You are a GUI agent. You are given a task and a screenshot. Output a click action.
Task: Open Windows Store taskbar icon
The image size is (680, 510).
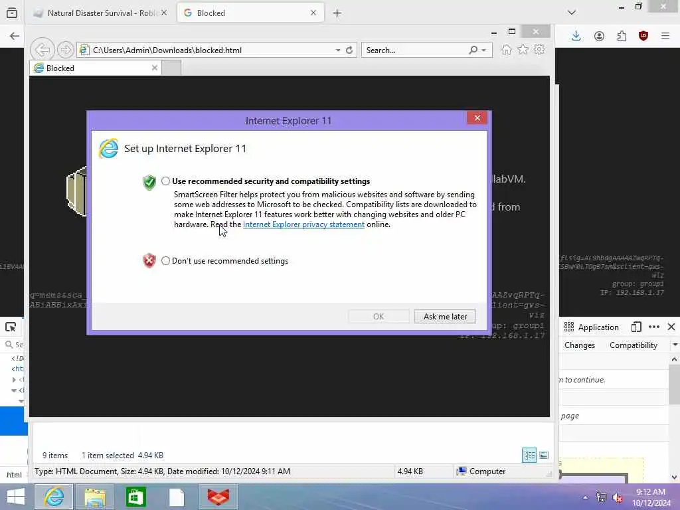pos(135,497)
